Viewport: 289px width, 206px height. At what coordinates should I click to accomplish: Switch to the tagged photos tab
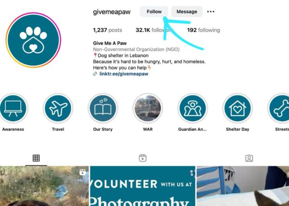tap(249, 158)
